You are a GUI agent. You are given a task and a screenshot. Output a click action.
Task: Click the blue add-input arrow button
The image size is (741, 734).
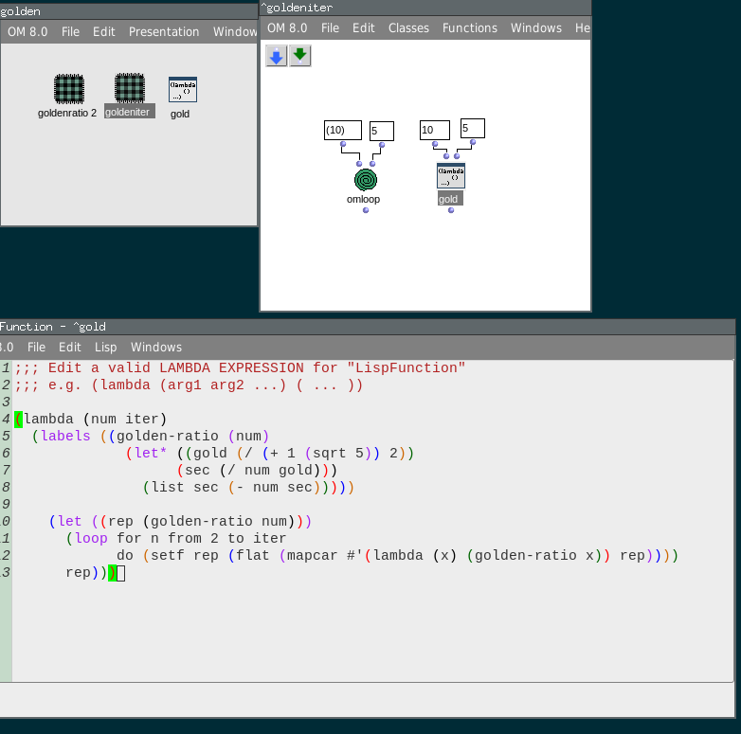[x=276, y=56]
